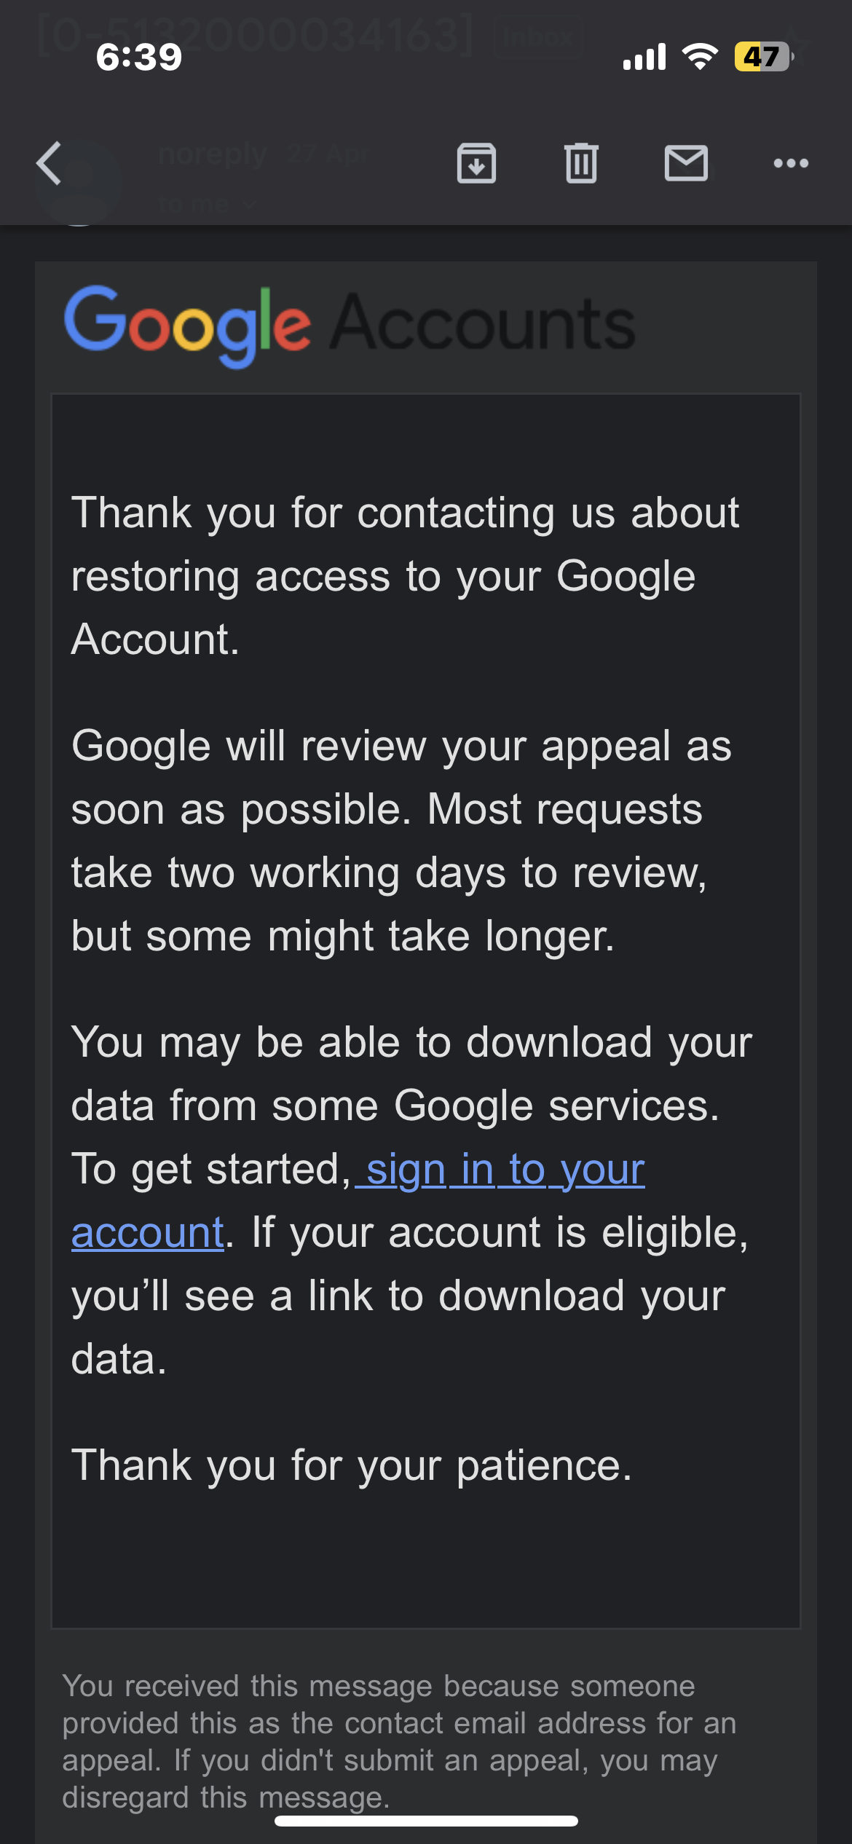This screenshot has height=1844, width=852.
Task: Tap the 6:39 clock in status bar
Action: click(x=138, y=57)
